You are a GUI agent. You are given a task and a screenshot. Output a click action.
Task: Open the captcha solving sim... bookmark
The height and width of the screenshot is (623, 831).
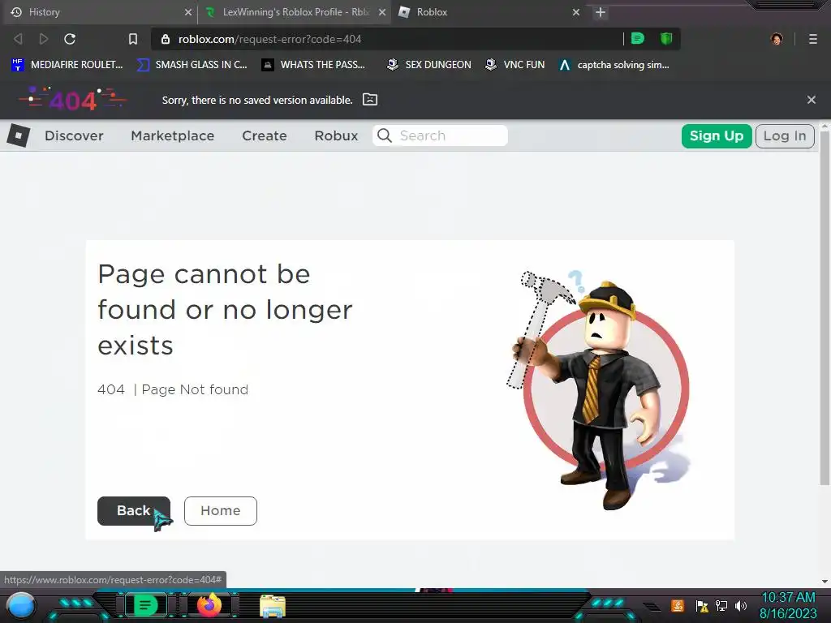614,65
